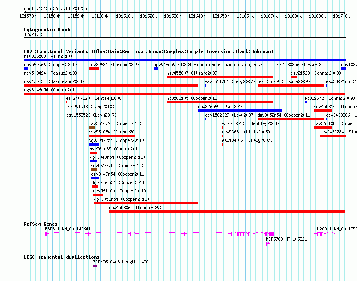
Task: Click the nsv455810 red bar at right
Action: pos(323,111)
